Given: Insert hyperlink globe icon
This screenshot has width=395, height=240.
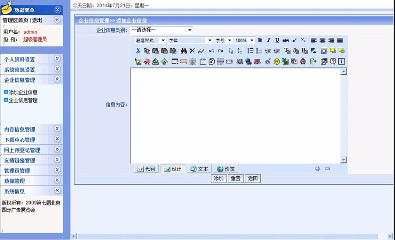Looking at the screenshot, I should click(248, 61).
